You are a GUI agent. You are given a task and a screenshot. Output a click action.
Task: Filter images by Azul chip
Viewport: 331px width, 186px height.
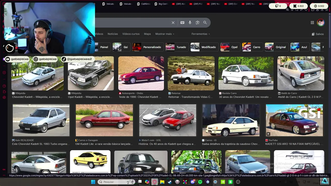(x=299, y=47)
